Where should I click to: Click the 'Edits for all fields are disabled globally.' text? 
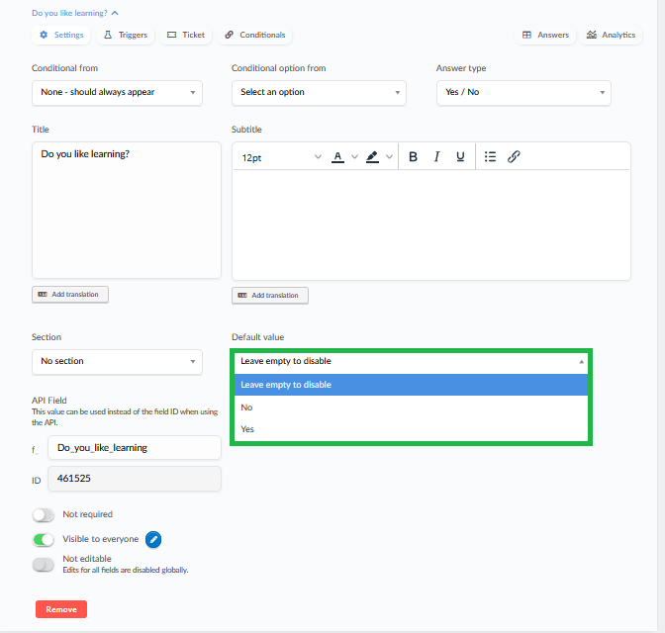tap(126, 570)
